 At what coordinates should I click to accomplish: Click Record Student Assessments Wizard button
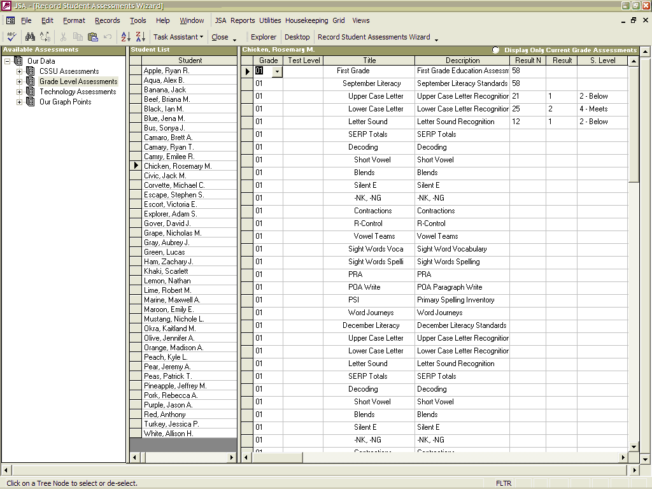click(374, 37)
